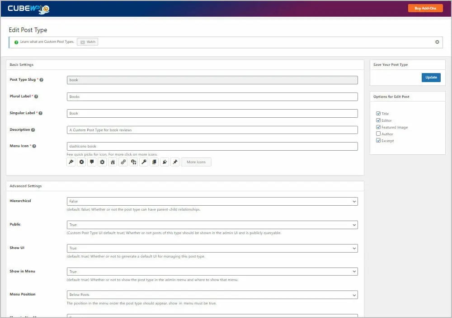Dismiss the Custom Post Types notice
Screen dimensions: 452x318
point(437,41)
